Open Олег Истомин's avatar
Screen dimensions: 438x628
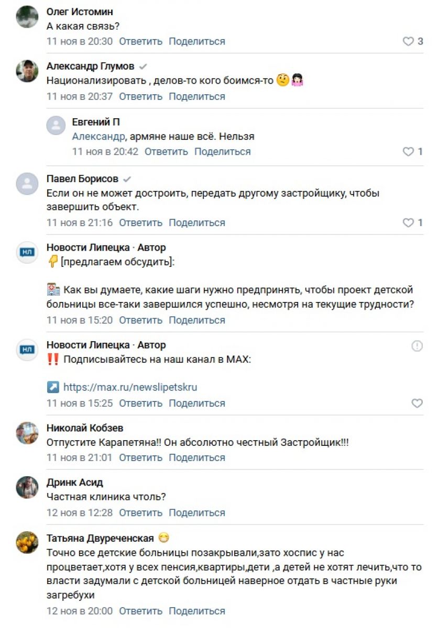point(27,17)
